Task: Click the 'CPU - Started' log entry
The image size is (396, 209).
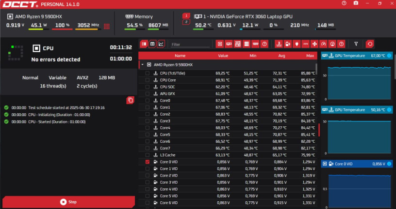Action: 57,121
